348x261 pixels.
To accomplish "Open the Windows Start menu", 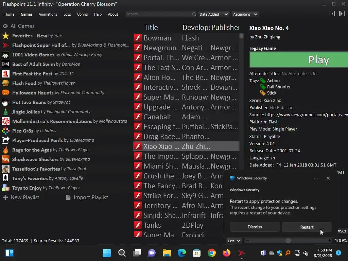I will pyautogui.click(x=107, y=253).
